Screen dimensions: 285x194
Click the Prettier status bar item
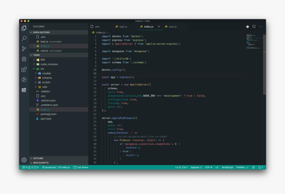point(242,167)
